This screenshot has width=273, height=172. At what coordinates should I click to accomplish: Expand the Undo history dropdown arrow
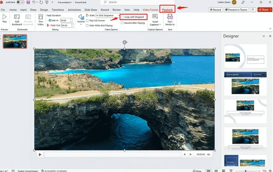coord(37,2)
